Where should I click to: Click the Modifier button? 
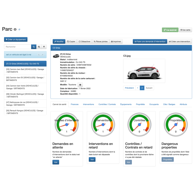(x=59, y=41)
